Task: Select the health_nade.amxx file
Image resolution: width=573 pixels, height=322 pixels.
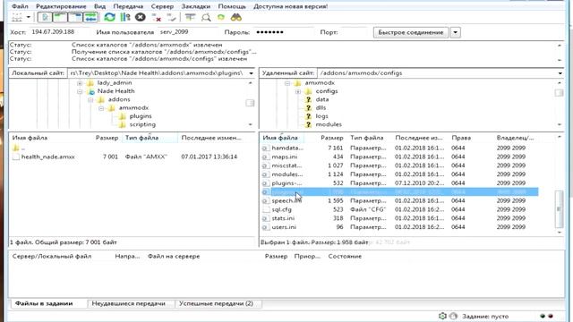Action: point(47,157)
